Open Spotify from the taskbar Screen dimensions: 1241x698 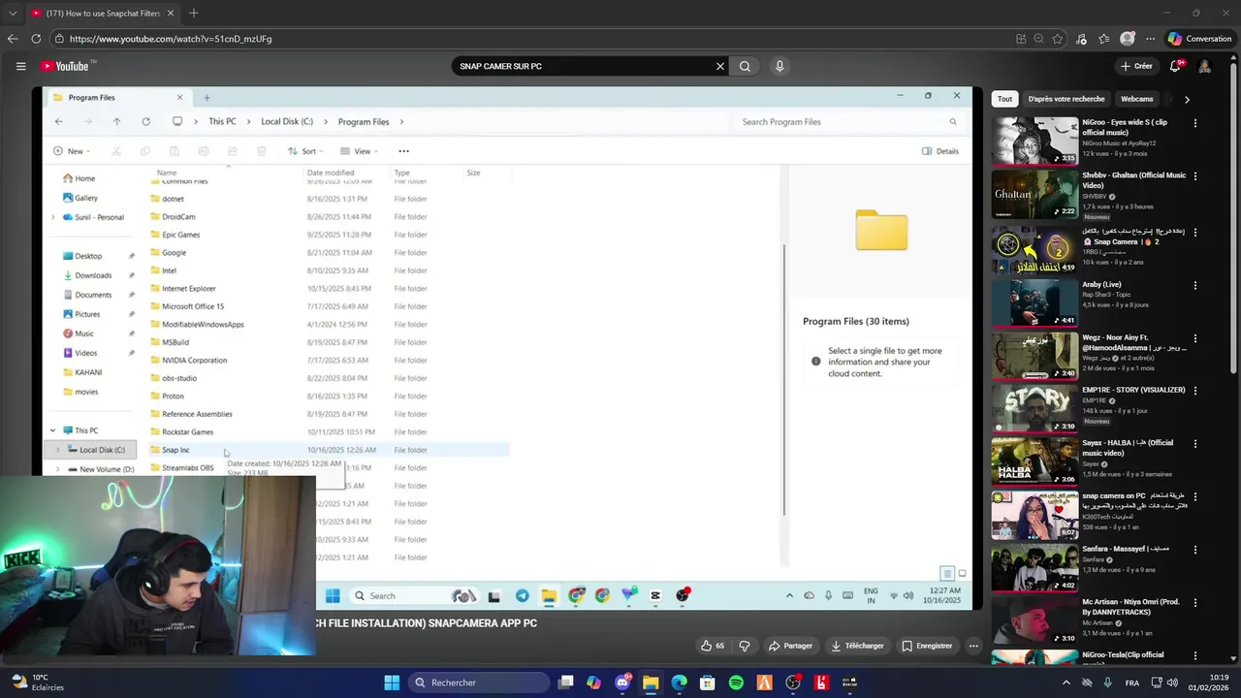pyautogui.click(x=736, y=682)
